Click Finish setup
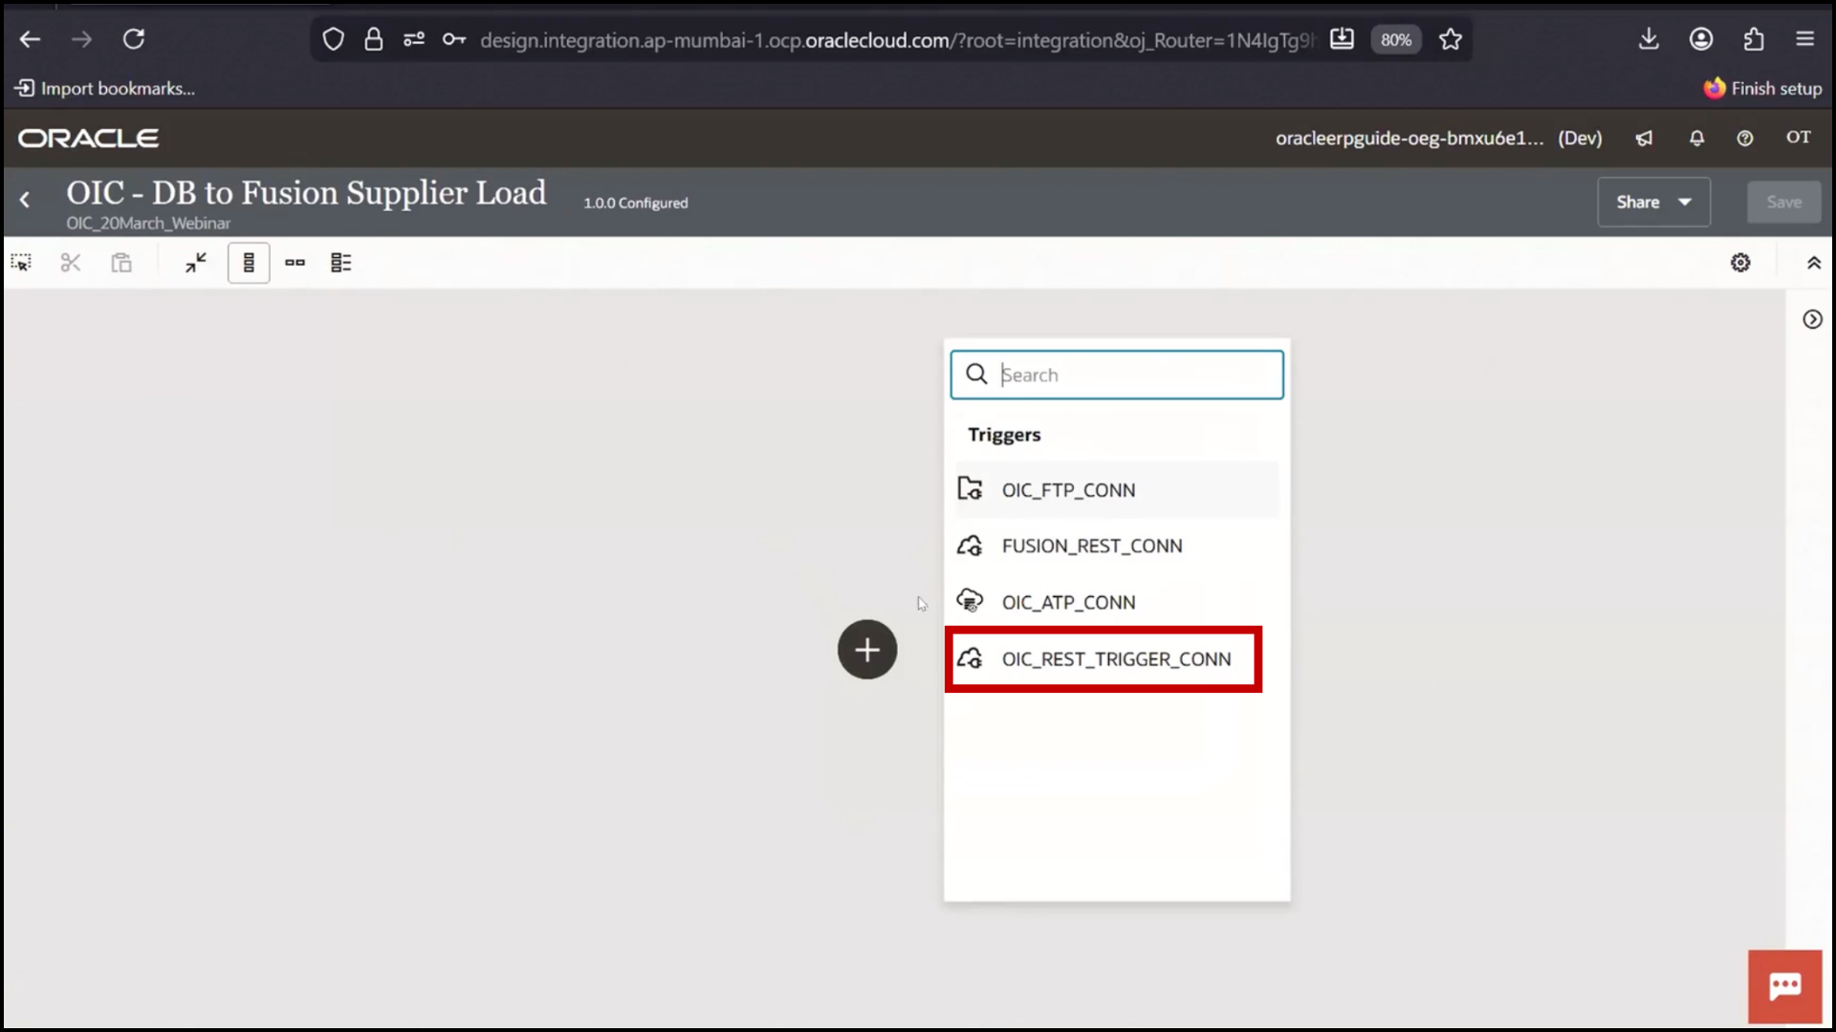This screenshot has height=1032, width=1836. click(x=1762, y=89)
